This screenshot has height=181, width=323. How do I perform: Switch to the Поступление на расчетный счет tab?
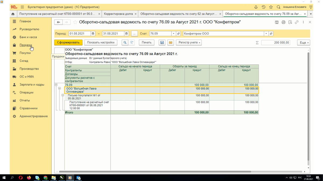tap(57, 14)
